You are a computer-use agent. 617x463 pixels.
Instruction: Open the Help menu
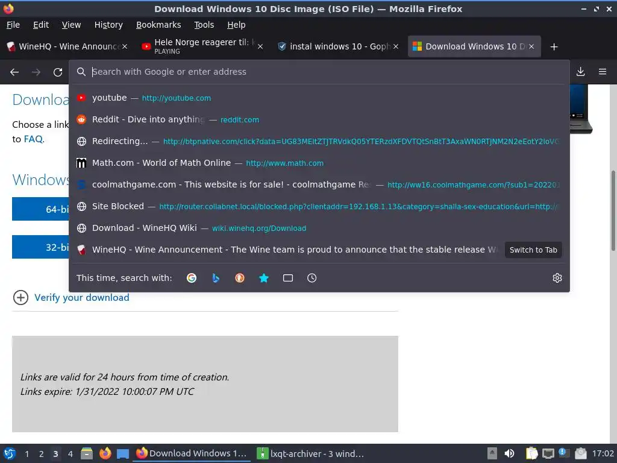click(236, 25)
